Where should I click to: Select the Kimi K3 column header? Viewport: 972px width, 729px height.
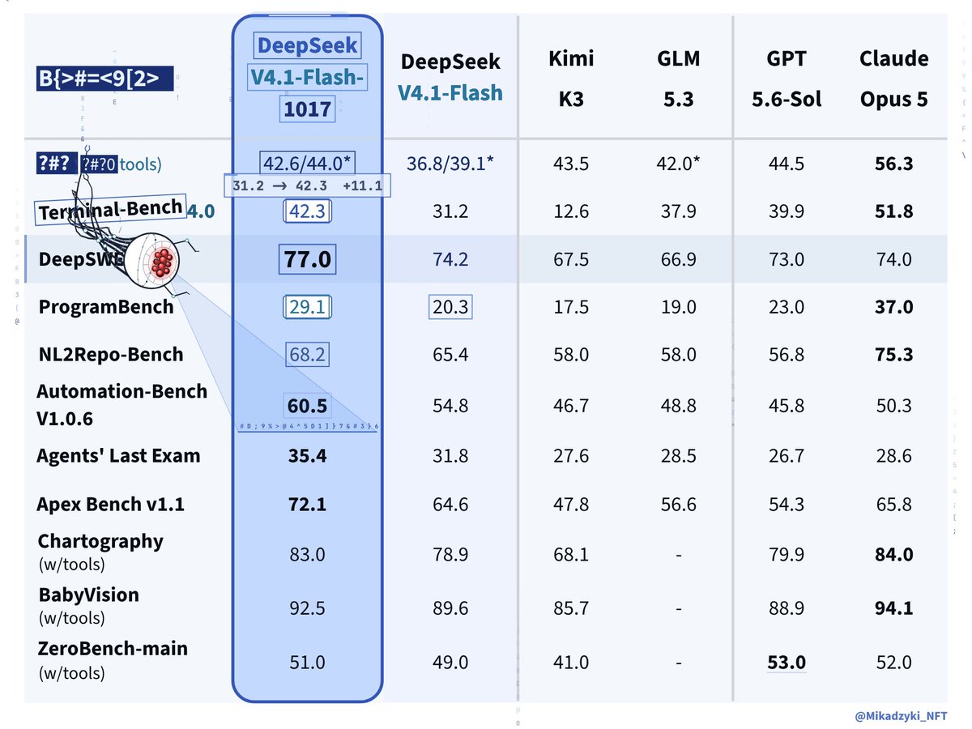coord(571,79)
